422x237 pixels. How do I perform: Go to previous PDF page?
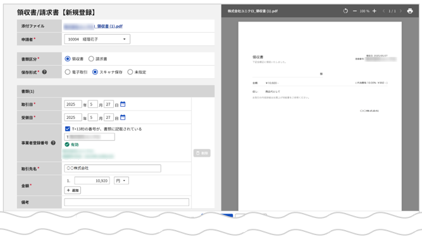click(383, 11)
